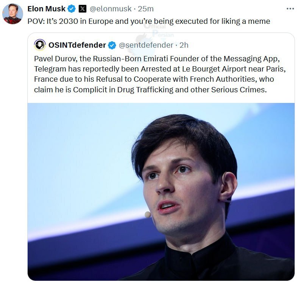Click the blue verified badge beside Elon Musk

pyautogui.click(x=72, y=9)
